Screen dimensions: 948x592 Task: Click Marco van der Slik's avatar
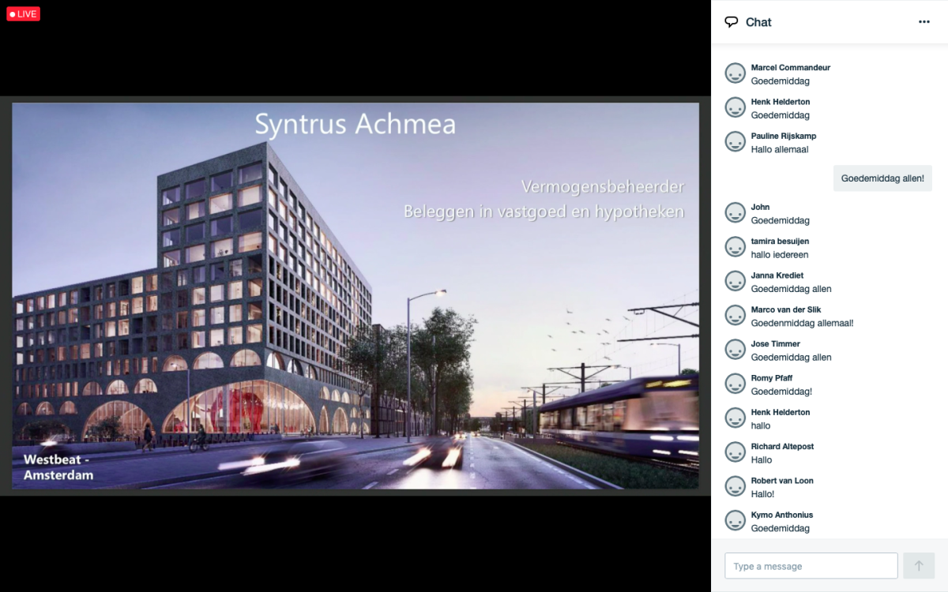735,316
